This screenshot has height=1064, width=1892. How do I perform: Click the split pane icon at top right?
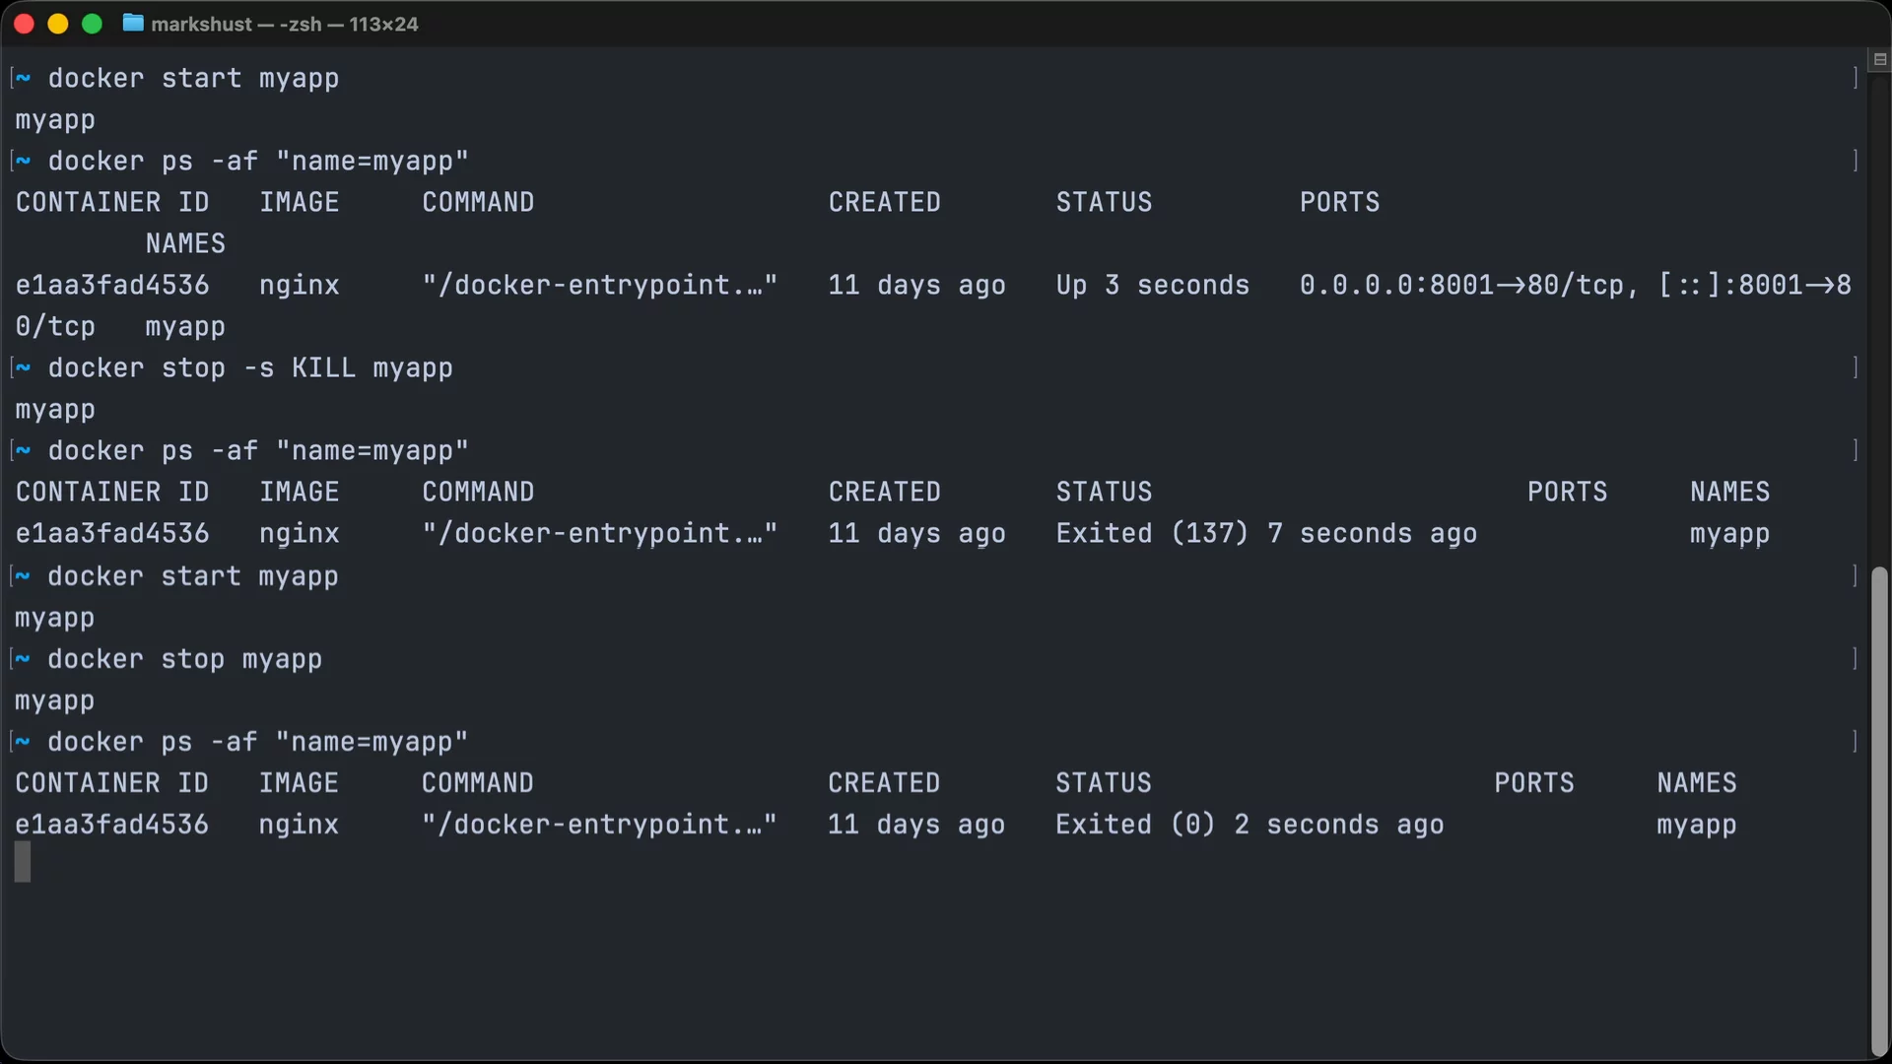coord(1879,60)
